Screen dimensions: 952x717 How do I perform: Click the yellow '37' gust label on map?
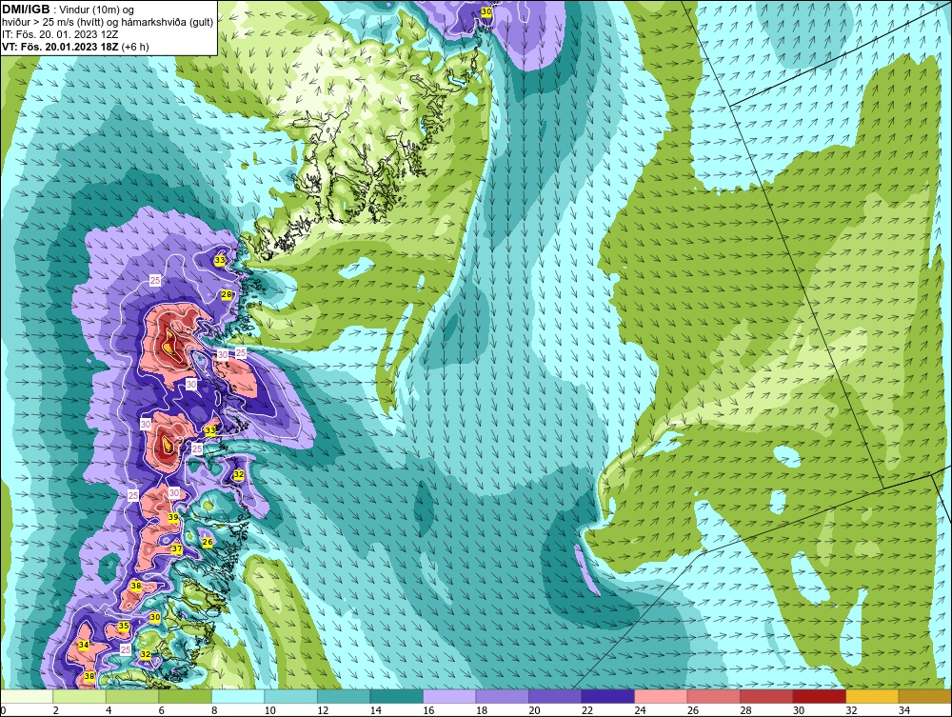(177, 548)
